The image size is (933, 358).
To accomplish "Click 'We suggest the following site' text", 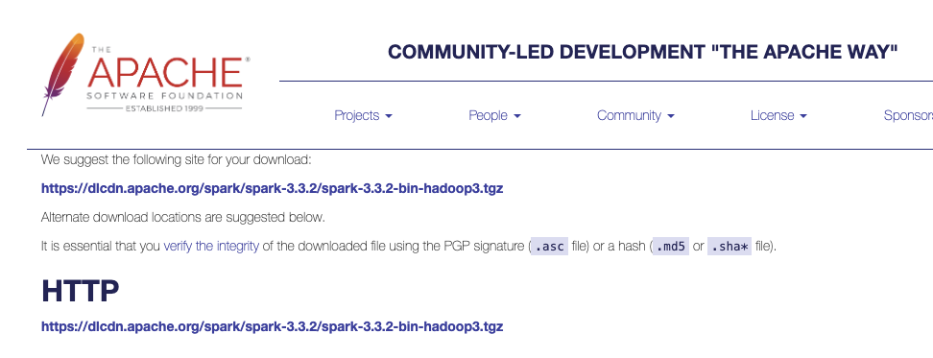I will [176, 160].
